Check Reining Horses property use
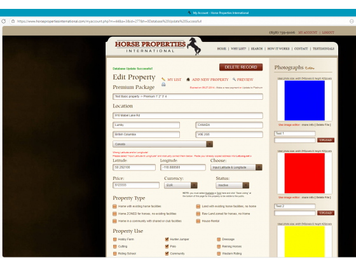356x267 pixels. coord(219,247)
